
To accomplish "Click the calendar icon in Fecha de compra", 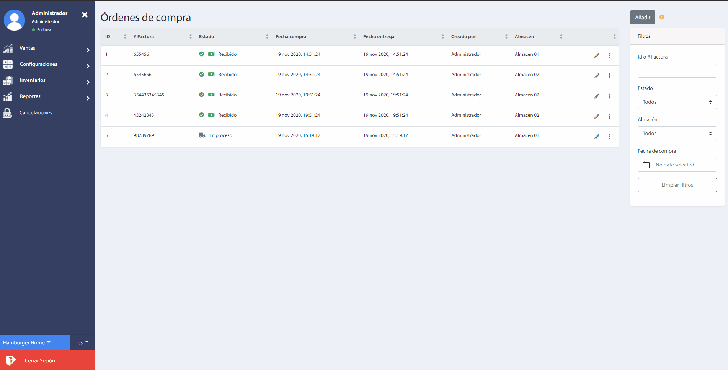I will click(646, 165).
